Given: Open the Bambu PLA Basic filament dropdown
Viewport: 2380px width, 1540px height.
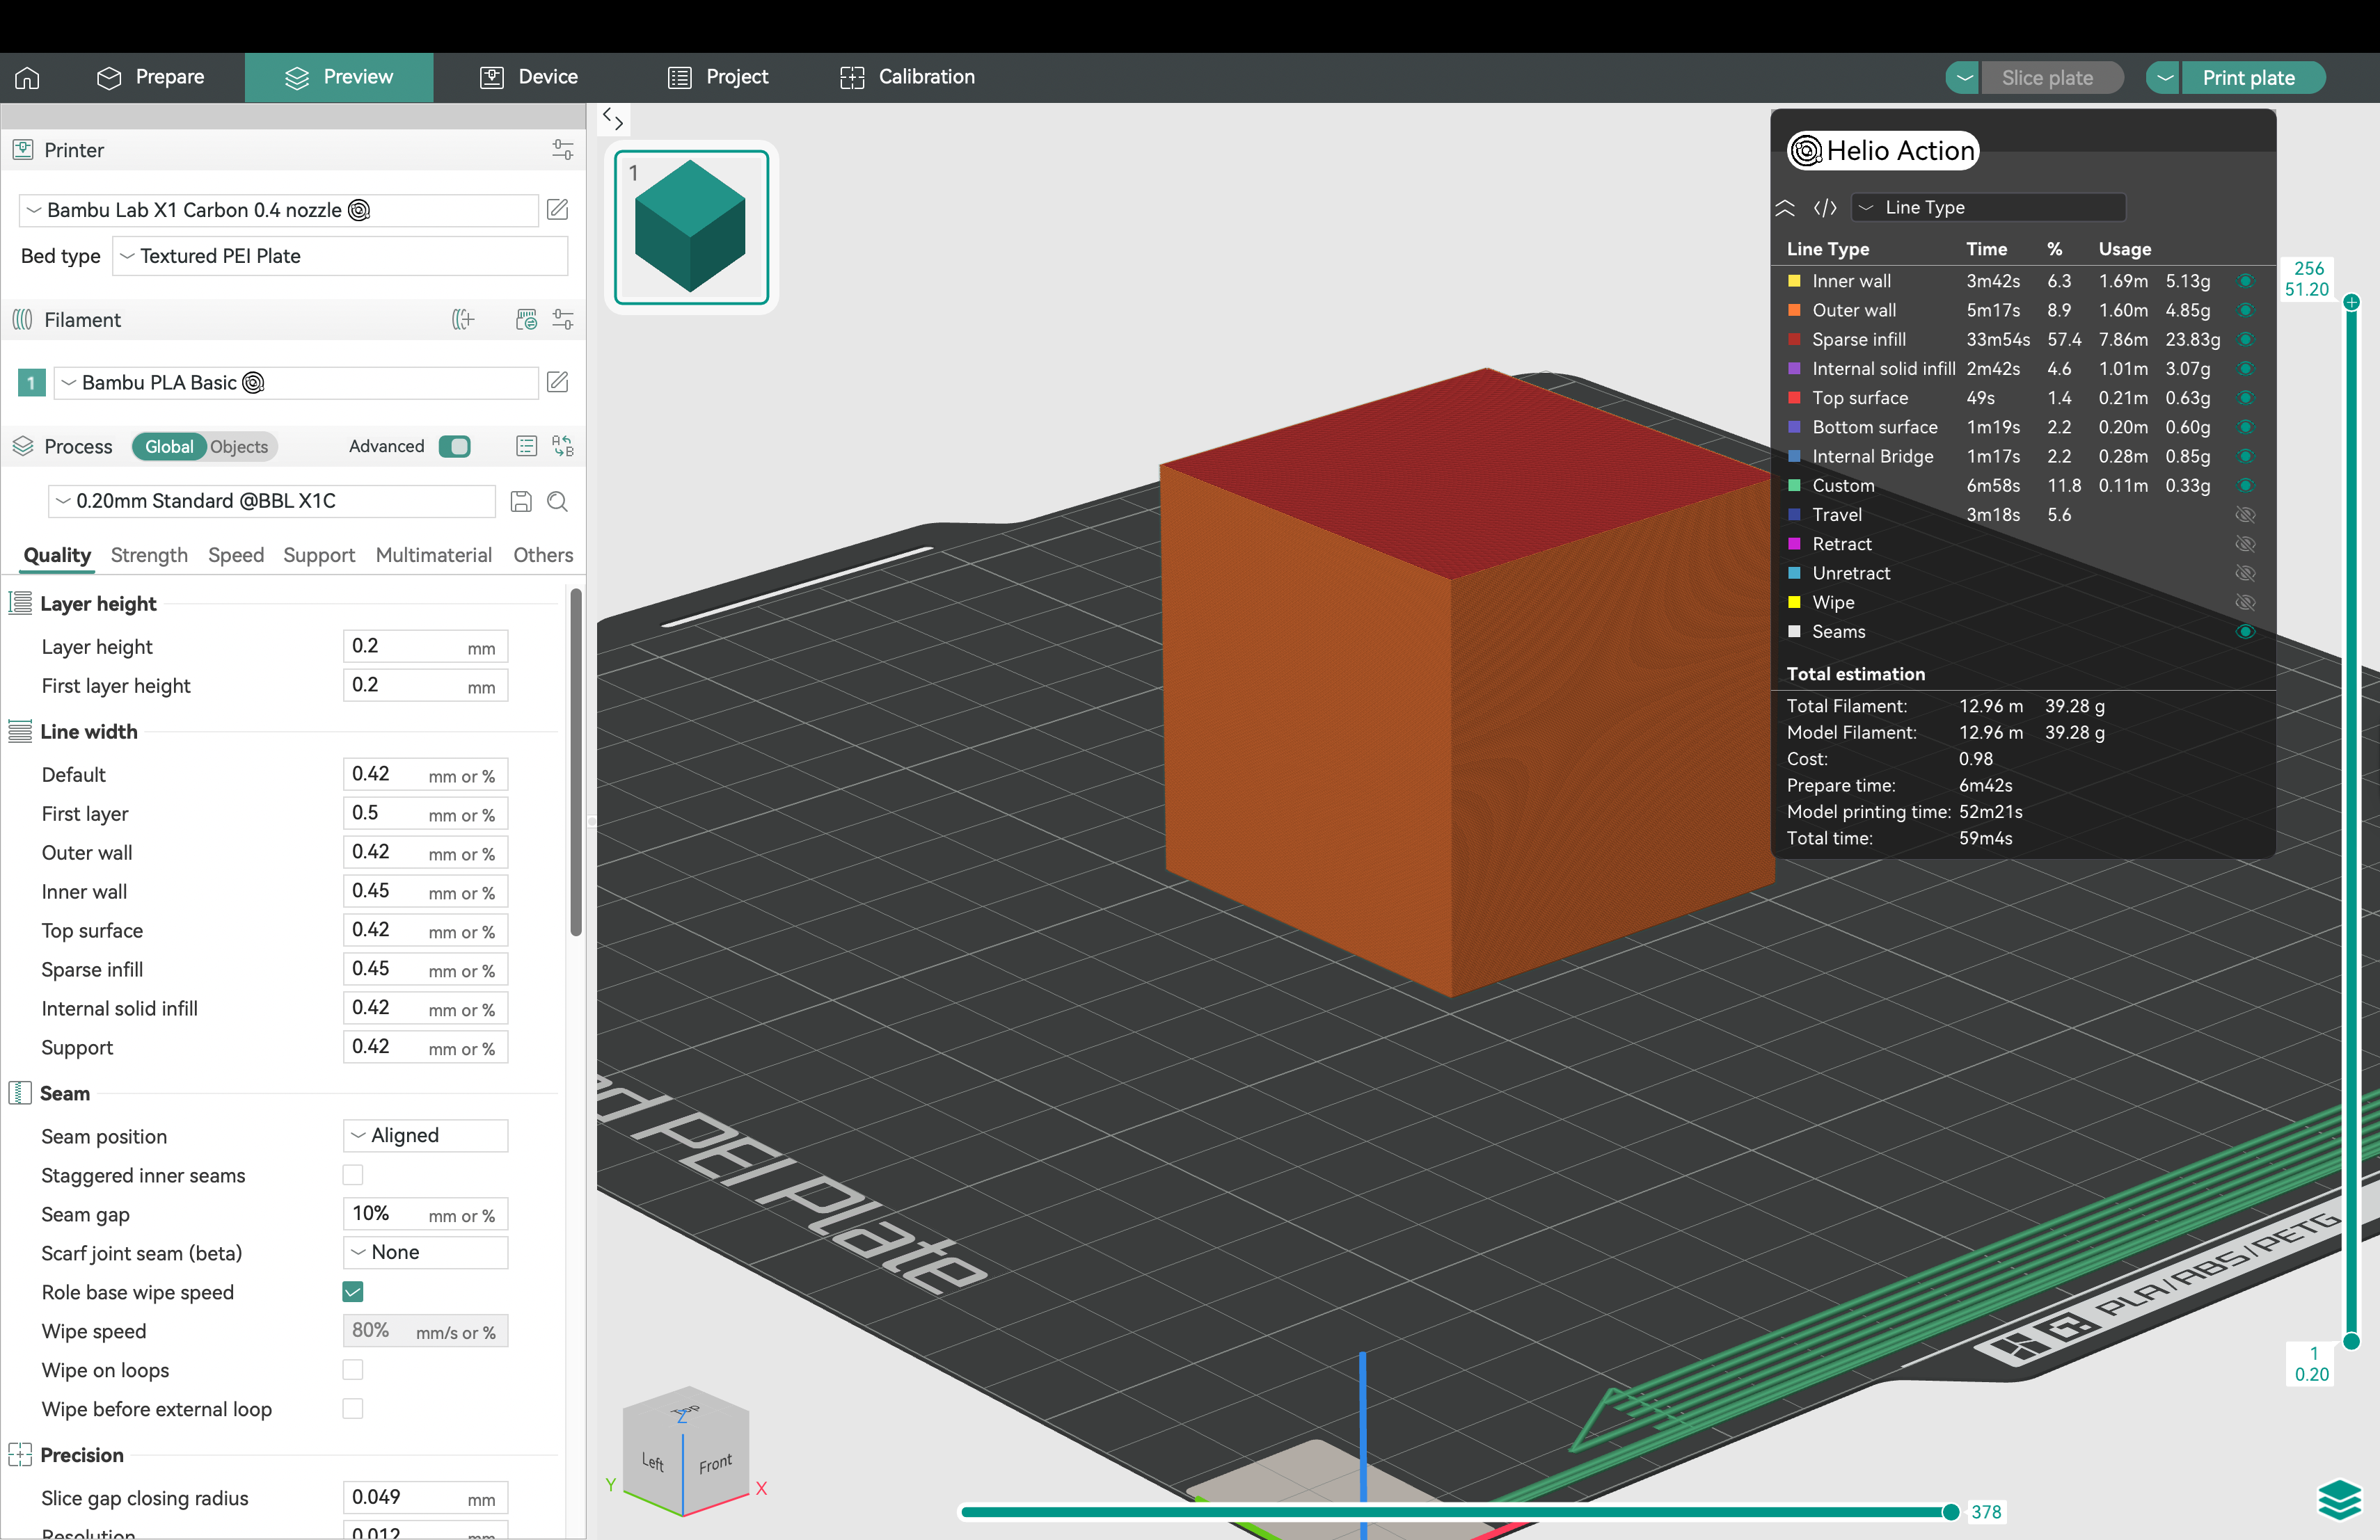Looking at the screenshot, I should pyautogui.click(x=296, y=382).
